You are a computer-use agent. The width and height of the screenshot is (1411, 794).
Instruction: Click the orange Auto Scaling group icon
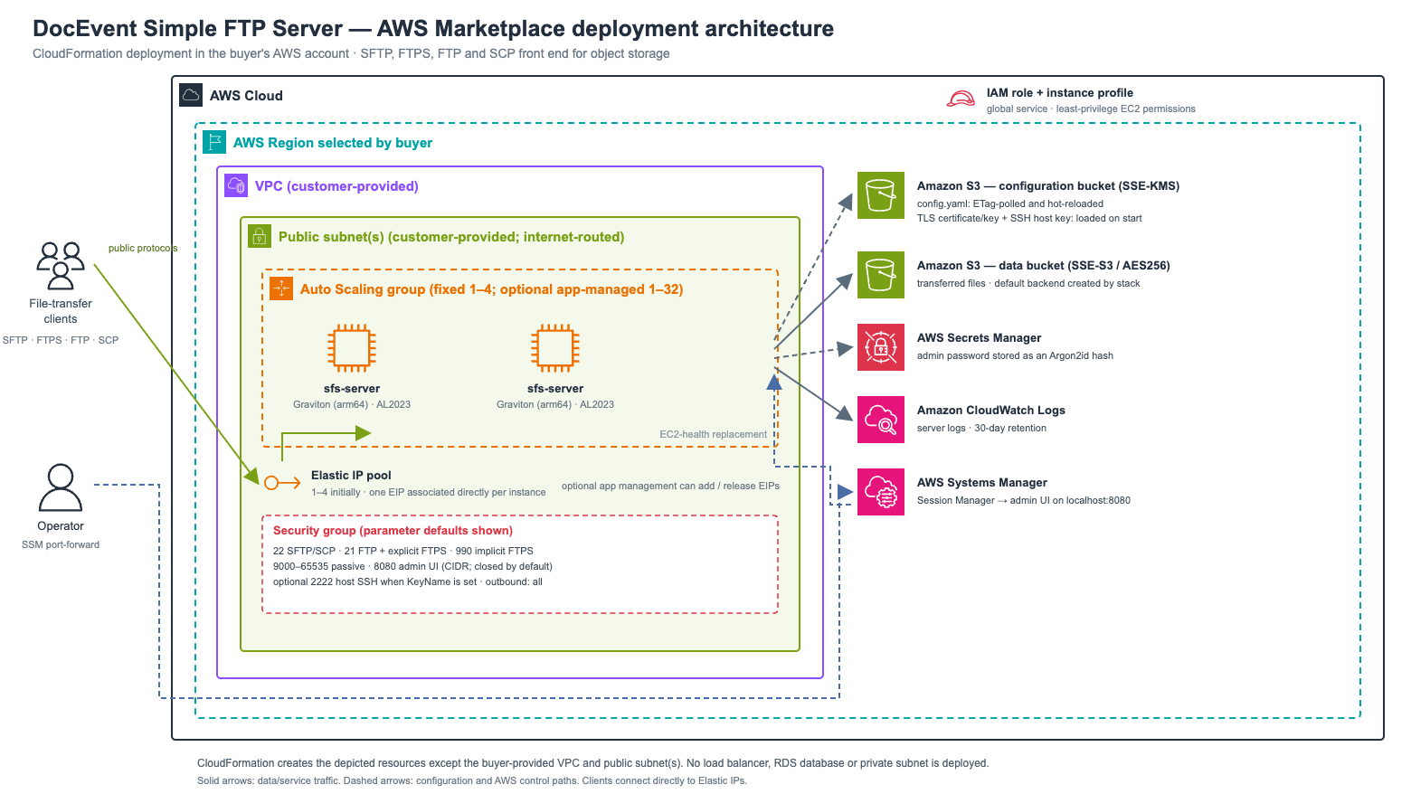[281, 288]
